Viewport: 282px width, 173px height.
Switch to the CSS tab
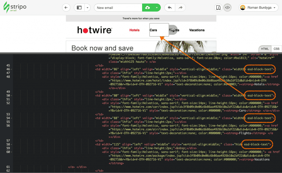[276, 49]
